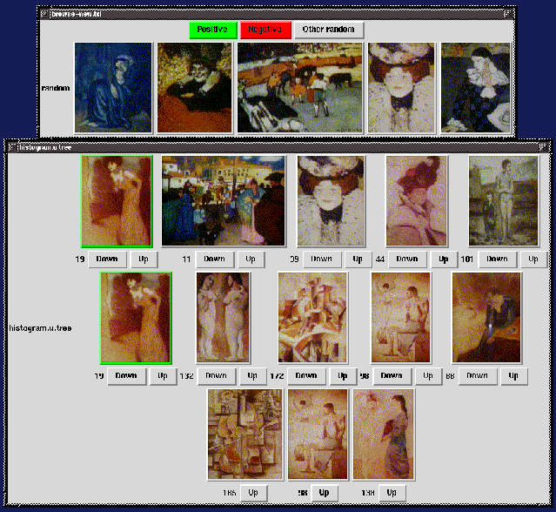Click the Up button for image 88
This screenshot has height=512, width=556.
click(x=513, y=376)
